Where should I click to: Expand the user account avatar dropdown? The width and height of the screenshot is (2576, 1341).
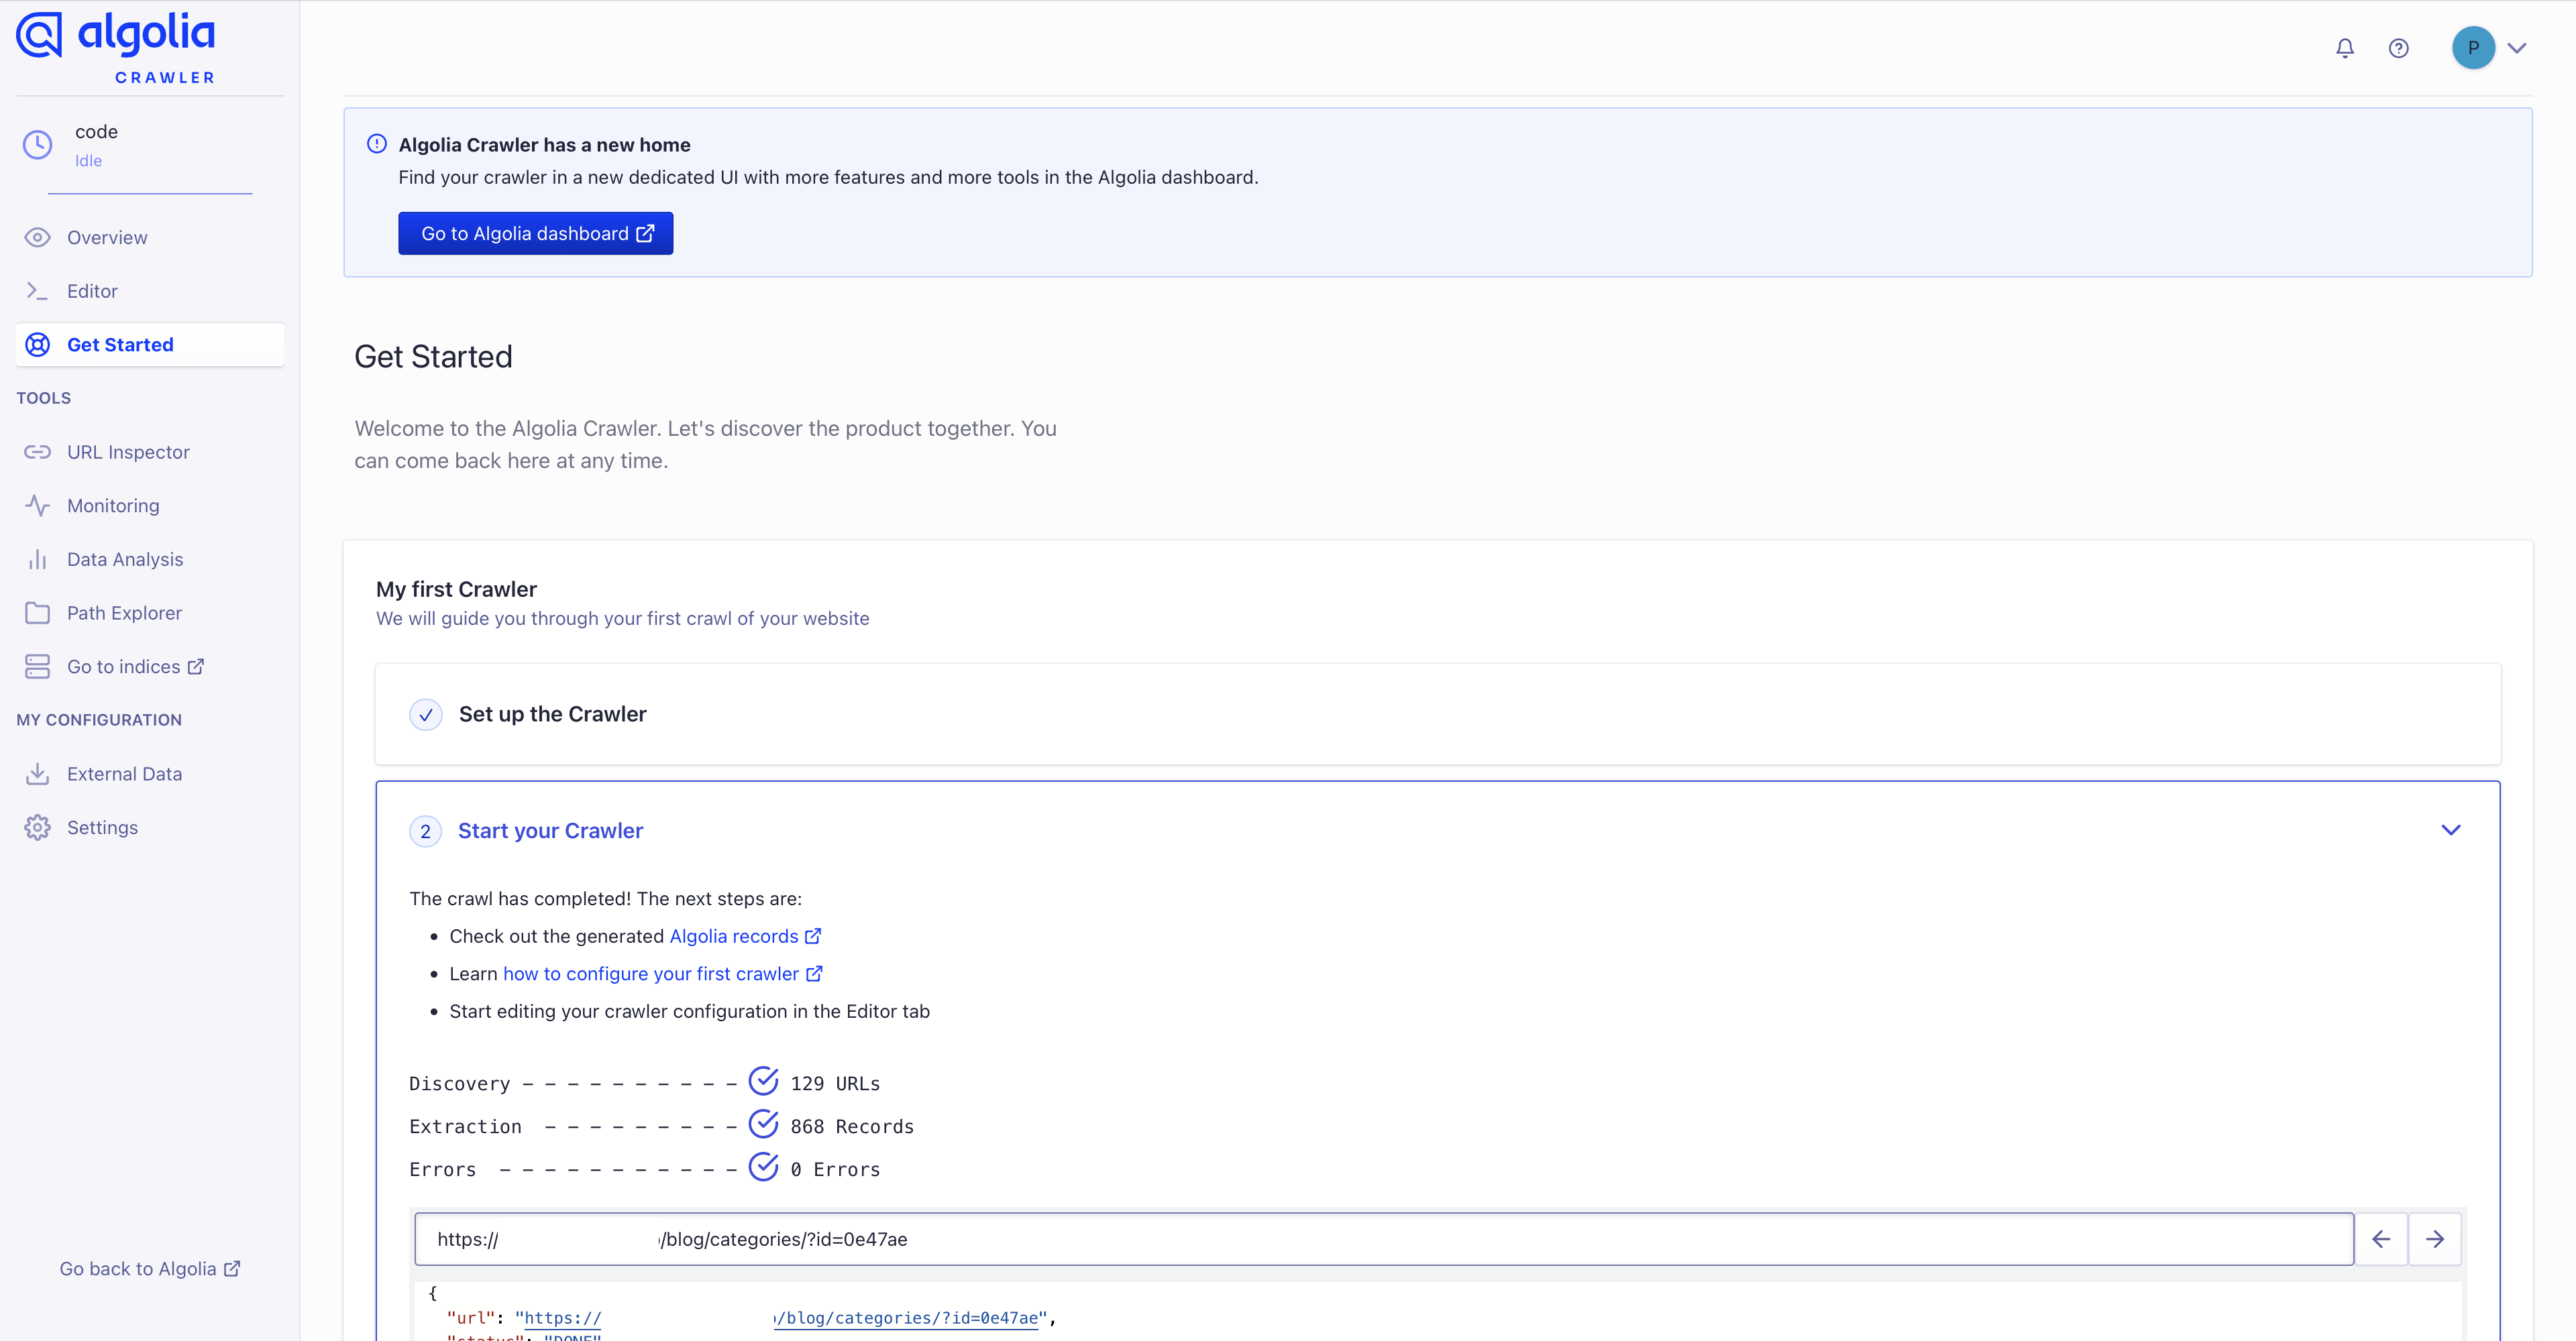[2489, 48]
